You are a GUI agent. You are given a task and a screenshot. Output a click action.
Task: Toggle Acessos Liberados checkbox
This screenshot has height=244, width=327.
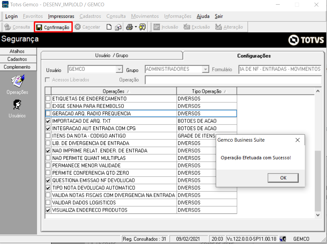48,80
